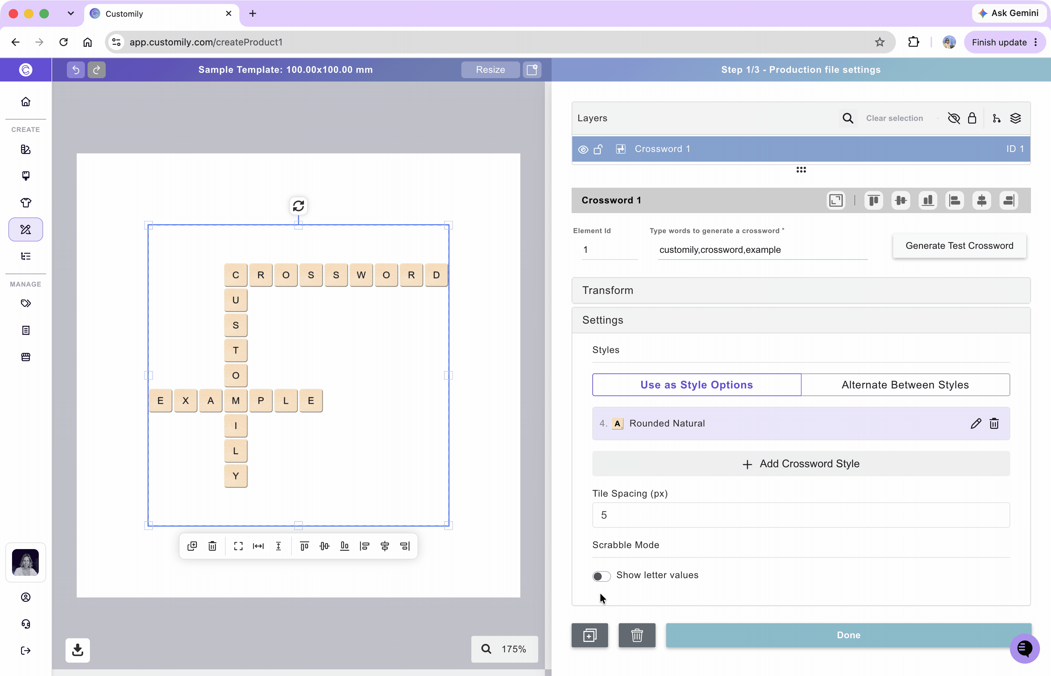This screenshot has height=676, width=1051.
Task: Click the duplicate icon in the floating toolbar
Action: [x=192, y=546]
